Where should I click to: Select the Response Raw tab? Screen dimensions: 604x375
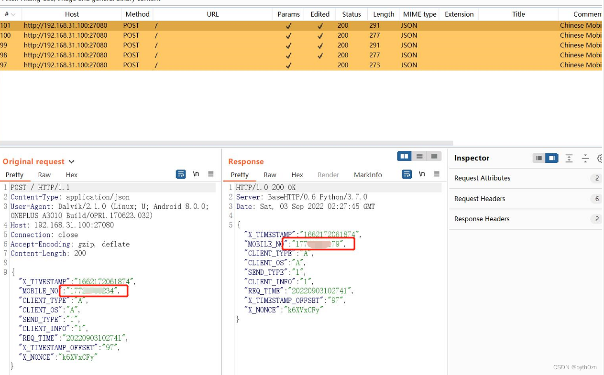click(270, 175)
